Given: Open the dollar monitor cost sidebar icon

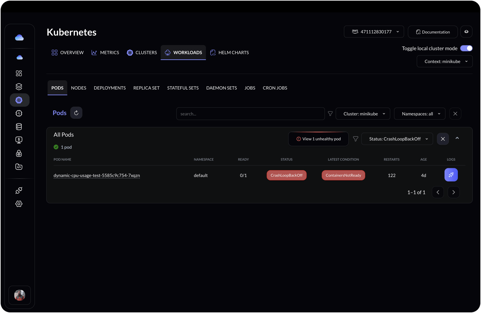Looking at the screenshot, I should [x=19, y=140].
